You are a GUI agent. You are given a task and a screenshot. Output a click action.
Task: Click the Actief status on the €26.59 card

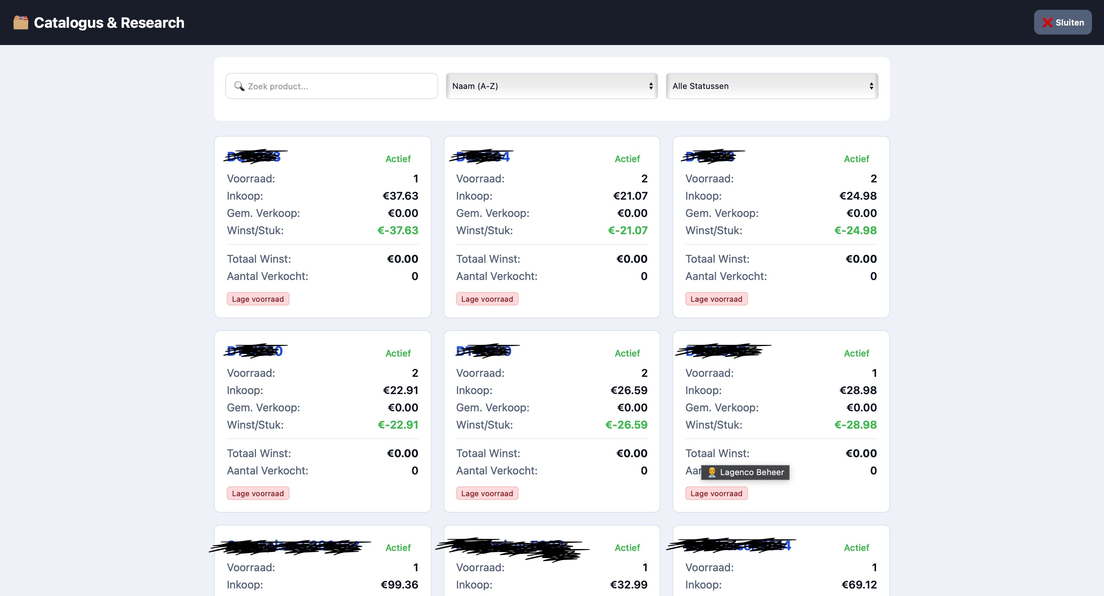pos(627,354)
